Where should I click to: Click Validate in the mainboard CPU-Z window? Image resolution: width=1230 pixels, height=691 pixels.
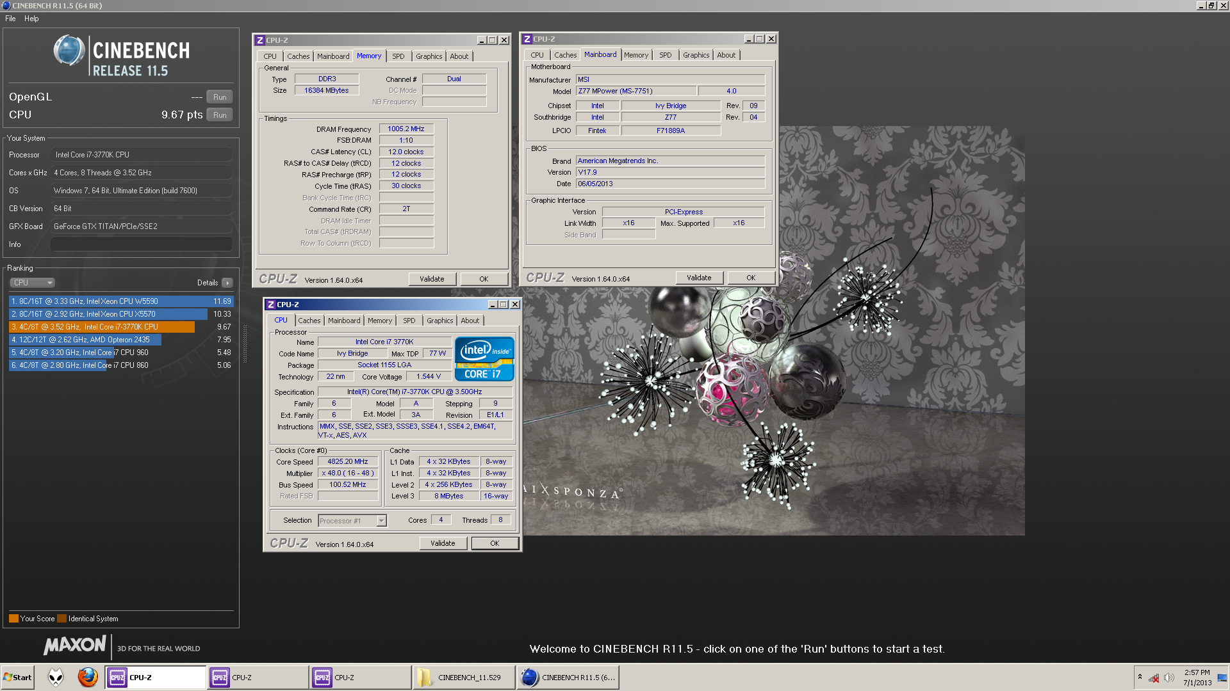pyautogui.click(x=699, y=278)
